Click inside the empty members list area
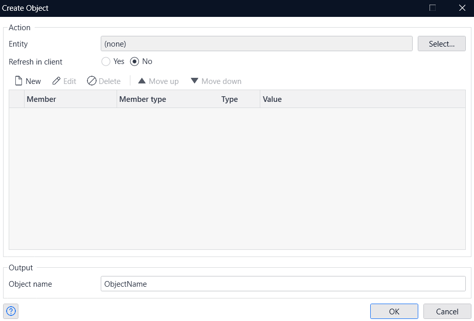 [237, 178]
